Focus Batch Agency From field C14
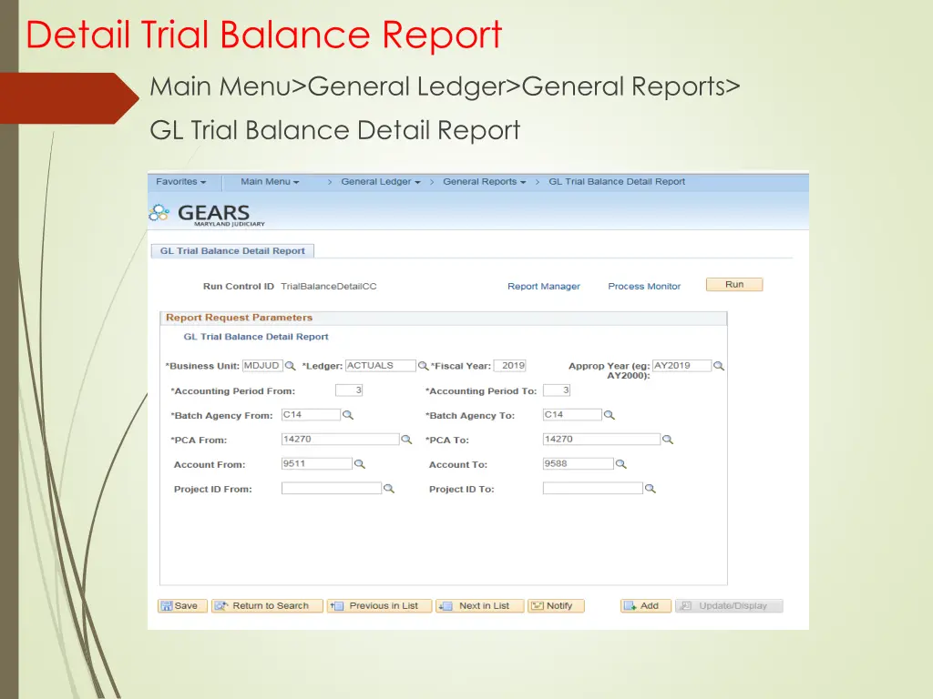The height and width of the screenshot is (699, 933). click(x=312, y=414)
